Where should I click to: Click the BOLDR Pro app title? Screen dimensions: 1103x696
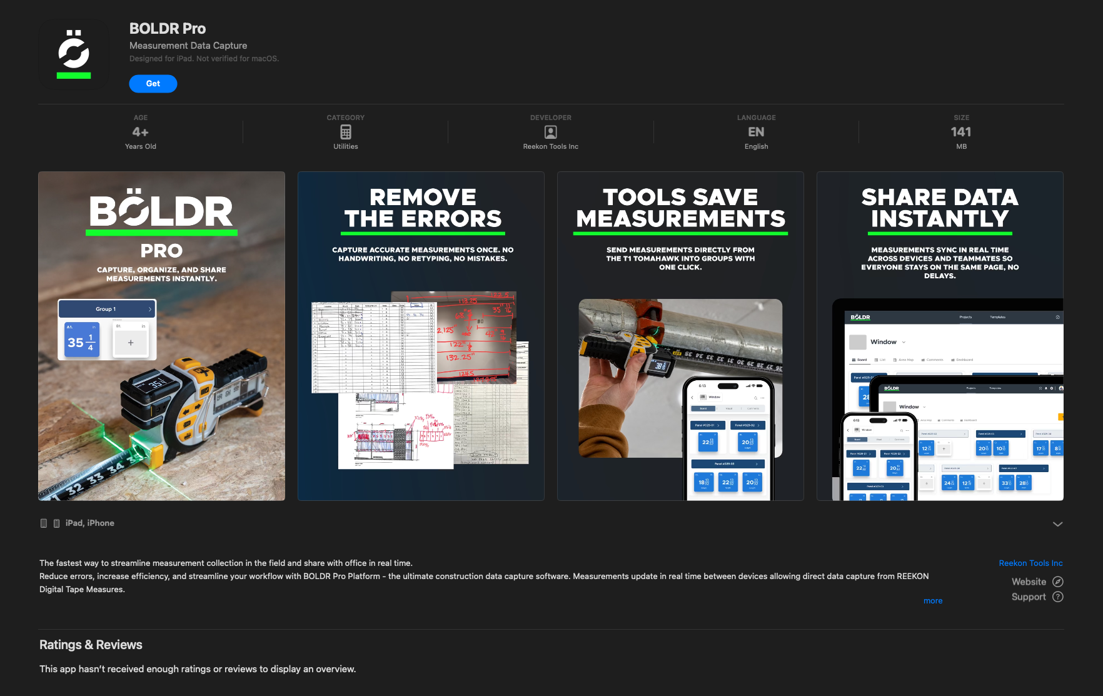click(x=168, y=29)
